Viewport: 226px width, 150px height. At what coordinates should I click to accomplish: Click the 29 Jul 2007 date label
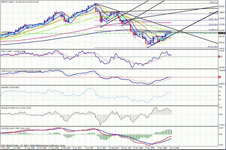(102, 148)
